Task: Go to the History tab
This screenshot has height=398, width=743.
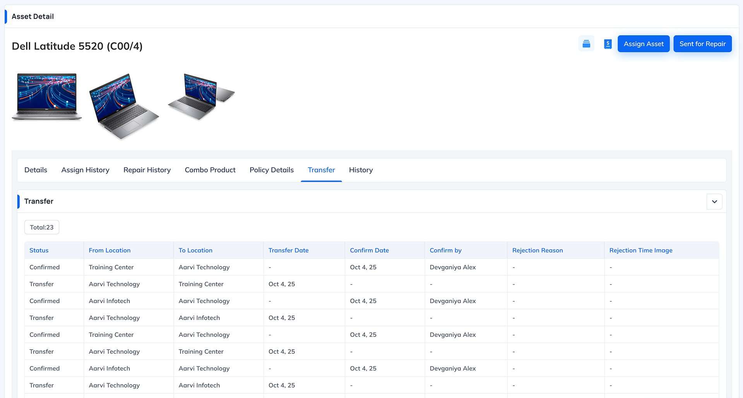Action: (361, 170)
